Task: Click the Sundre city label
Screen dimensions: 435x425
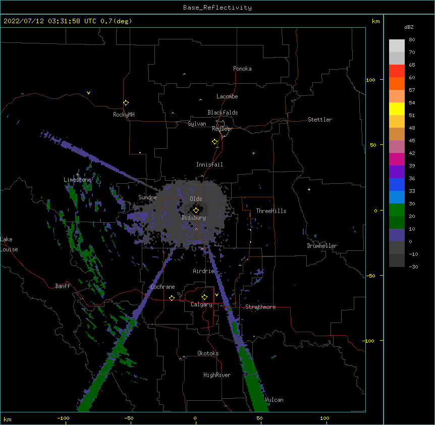Action: 147,197
